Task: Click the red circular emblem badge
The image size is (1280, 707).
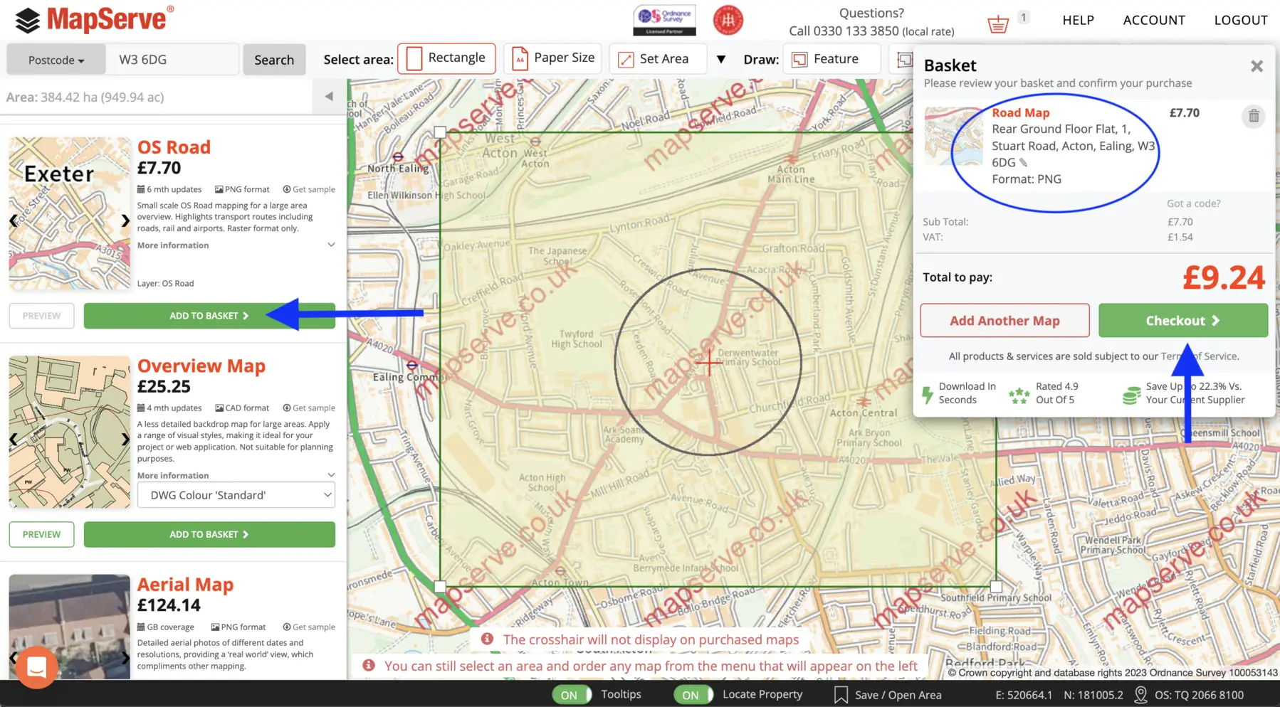Action: coord(728,20)
